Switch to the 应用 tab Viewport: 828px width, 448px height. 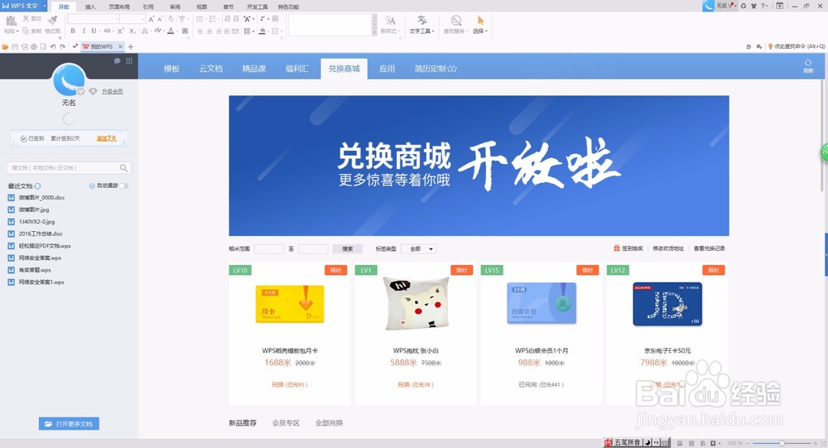click(387, 69)
